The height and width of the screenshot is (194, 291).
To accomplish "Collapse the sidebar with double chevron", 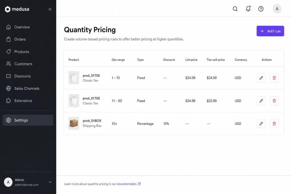I will click(x=50, y=9).
